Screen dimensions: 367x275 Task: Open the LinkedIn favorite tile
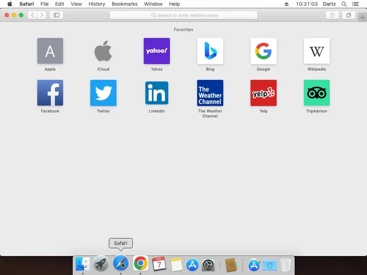coord(157,93)
